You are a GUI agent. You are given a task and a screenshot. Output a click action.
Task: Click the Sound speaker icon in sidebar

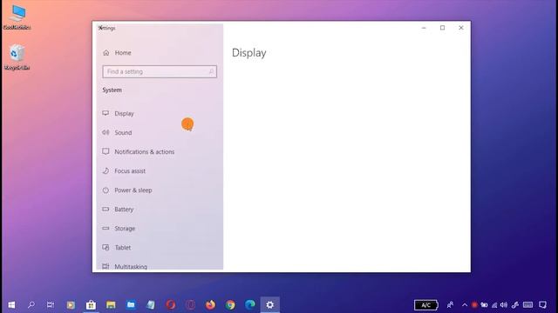click(x=105, y=132)
